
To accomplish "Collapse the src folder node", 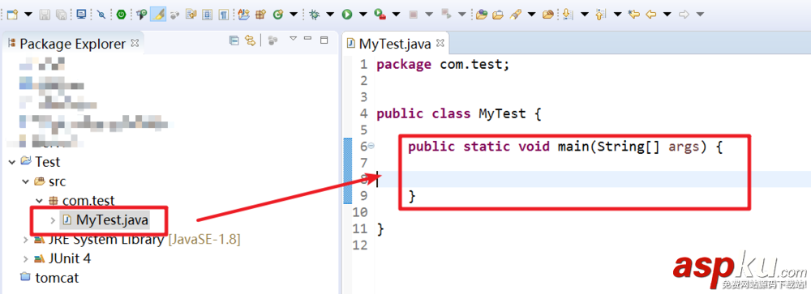I will (25, 181).
